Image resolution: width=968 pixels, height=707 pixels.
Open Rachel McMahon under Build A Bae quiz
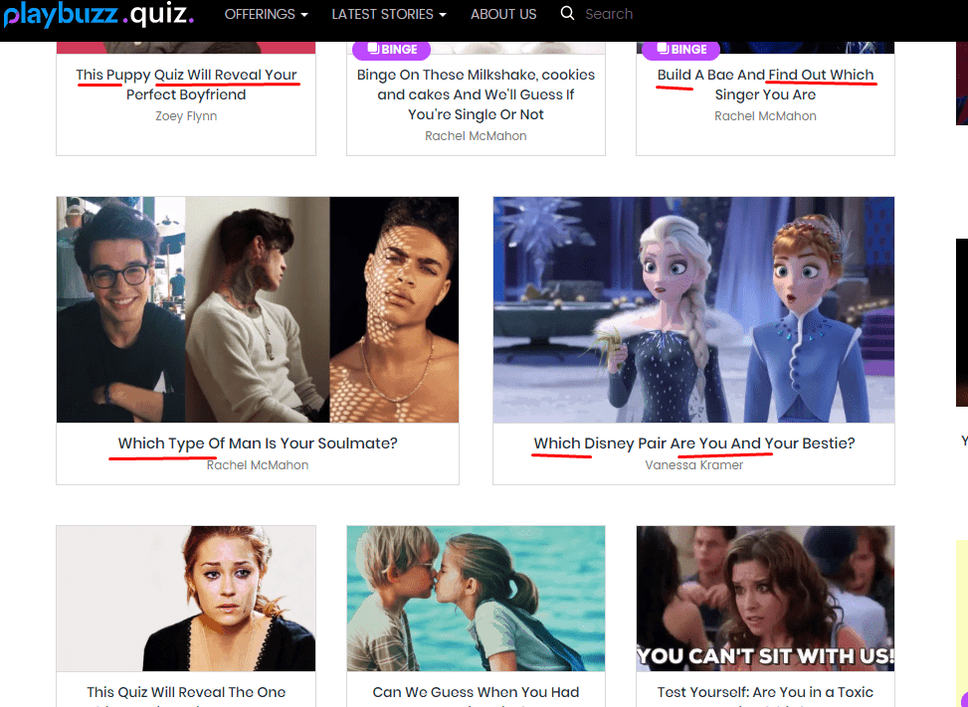765,116
